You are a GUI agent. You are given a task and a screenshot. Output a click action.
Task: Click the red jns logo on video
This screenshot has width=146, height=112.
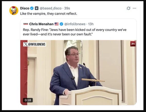pos(133,44)
